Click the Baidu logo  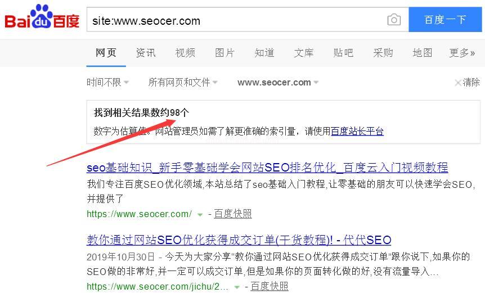pos(42,17)
